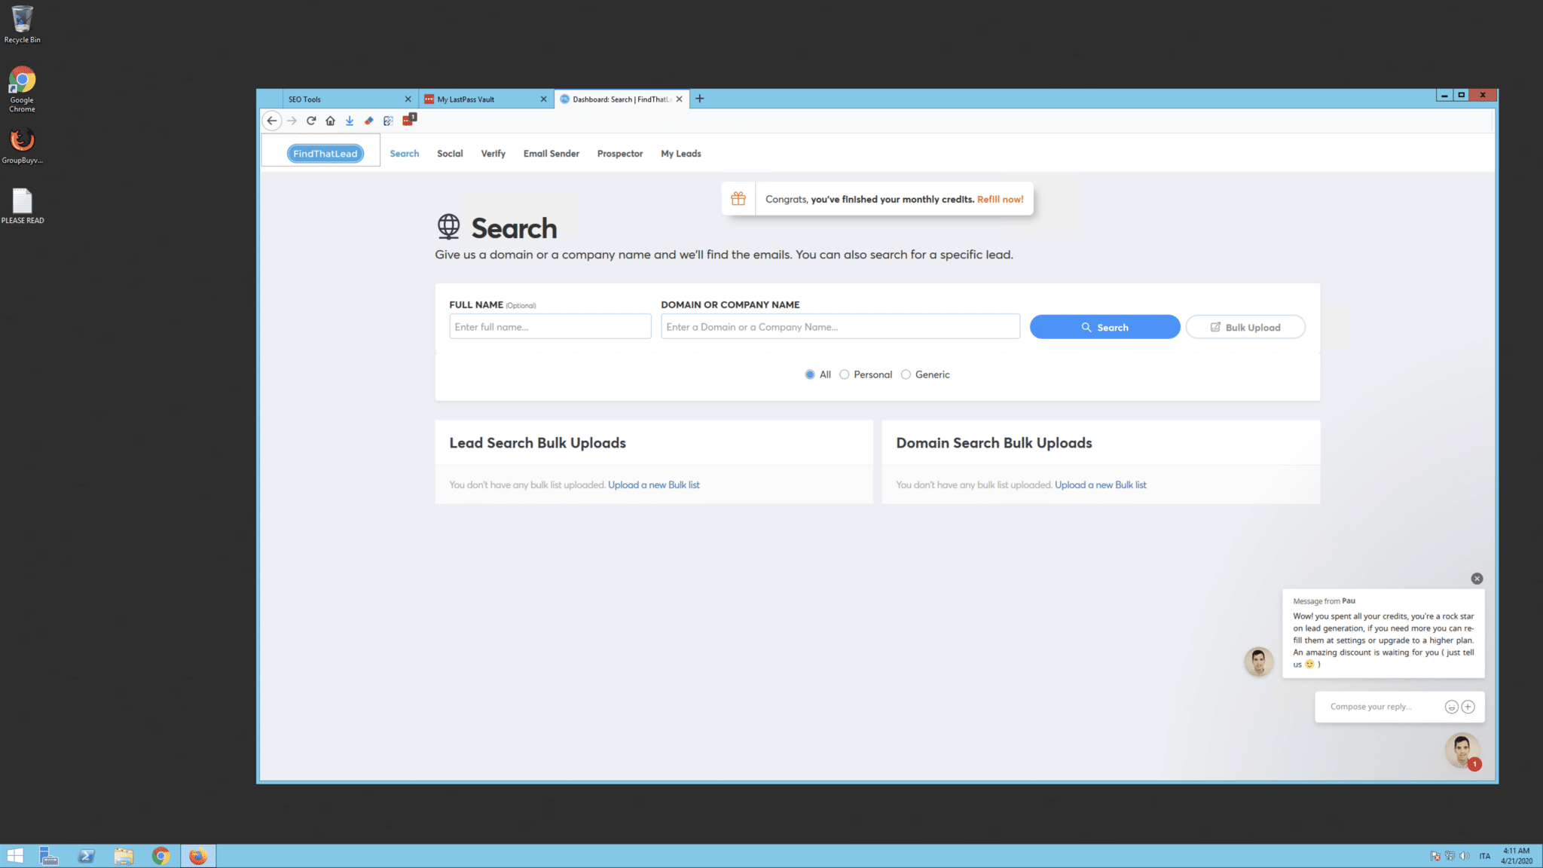Click the plus attachment icon in chat reply
The image size is (1543, 868).
(1468, 707)
